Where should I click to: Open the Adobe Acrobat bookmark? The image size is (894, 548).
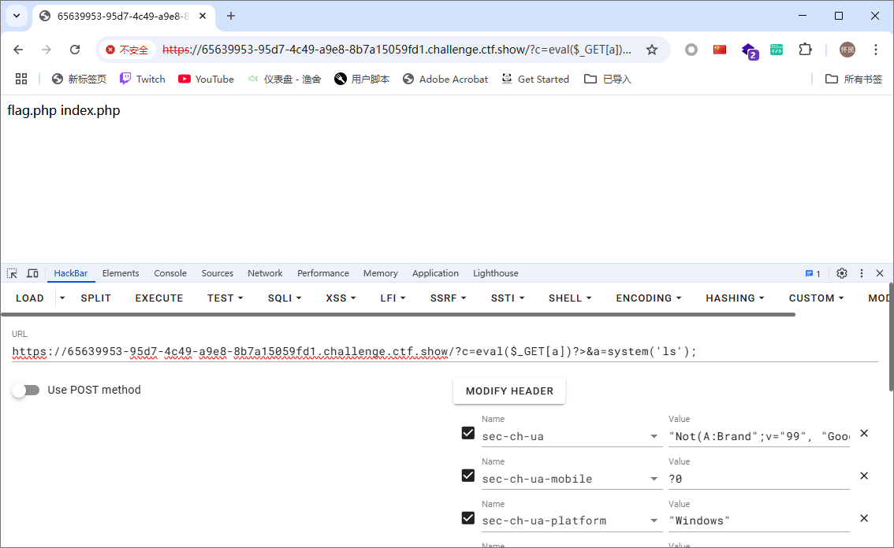(x=445, y=80)
